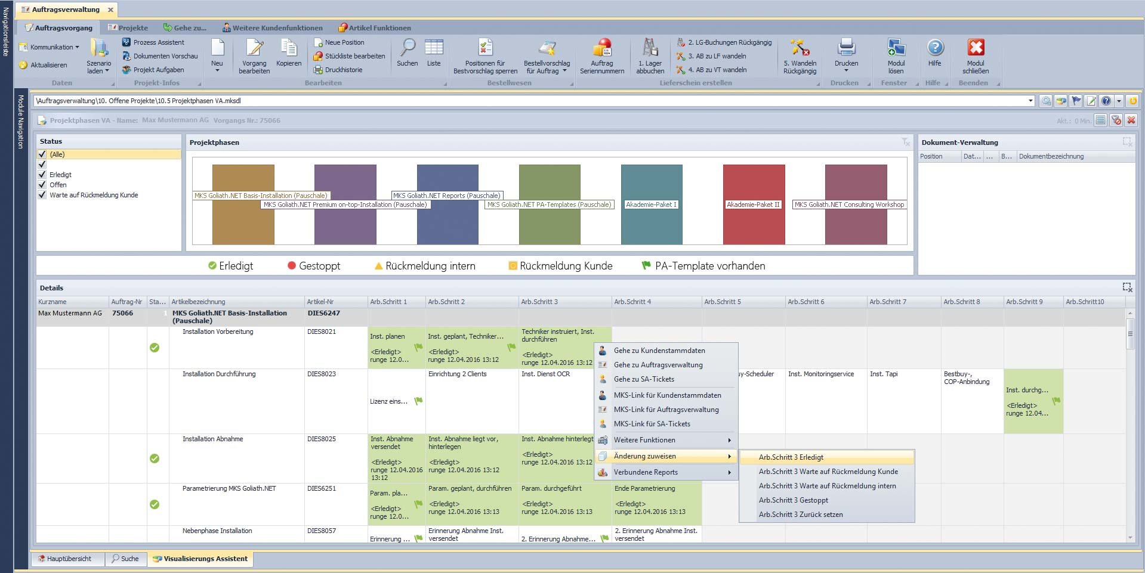The image size is (1145, 573).
Task: Click Modul schließen
Action: [976, 56]
